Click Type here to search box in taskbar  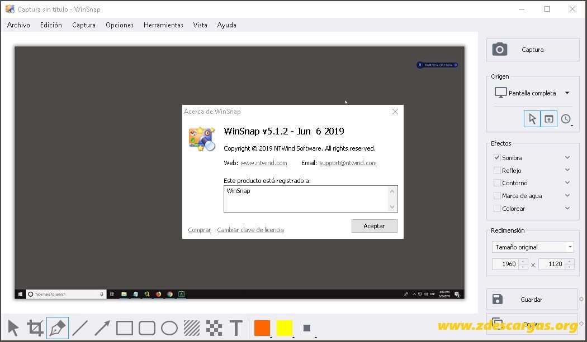[x=67, y=294]
